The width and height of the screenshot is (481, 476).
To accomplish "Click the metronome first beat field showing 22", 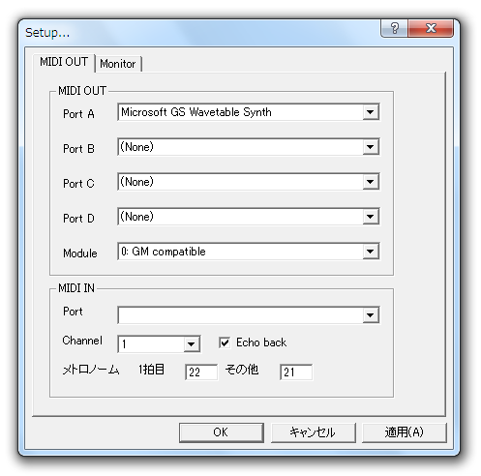I will (201, 372).
